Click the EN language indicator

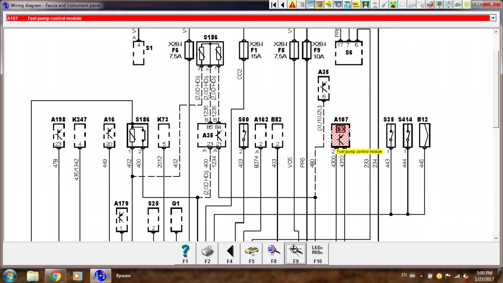coord(404,275)
